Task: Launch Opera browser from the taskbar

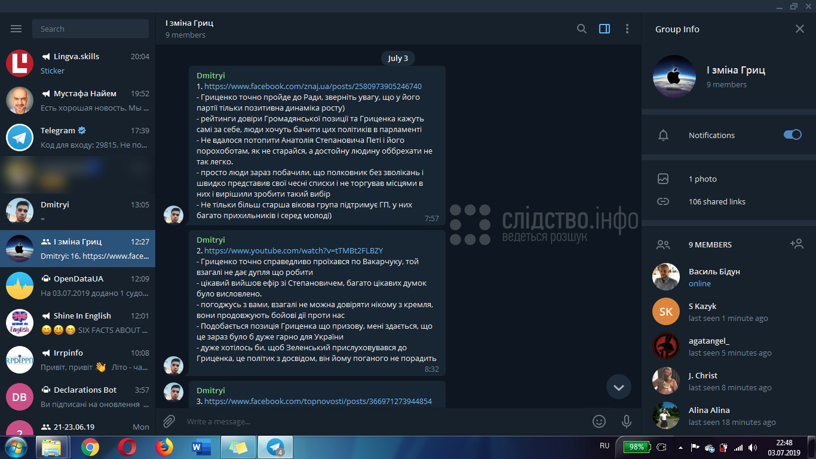Action: [x=127, y=447]
